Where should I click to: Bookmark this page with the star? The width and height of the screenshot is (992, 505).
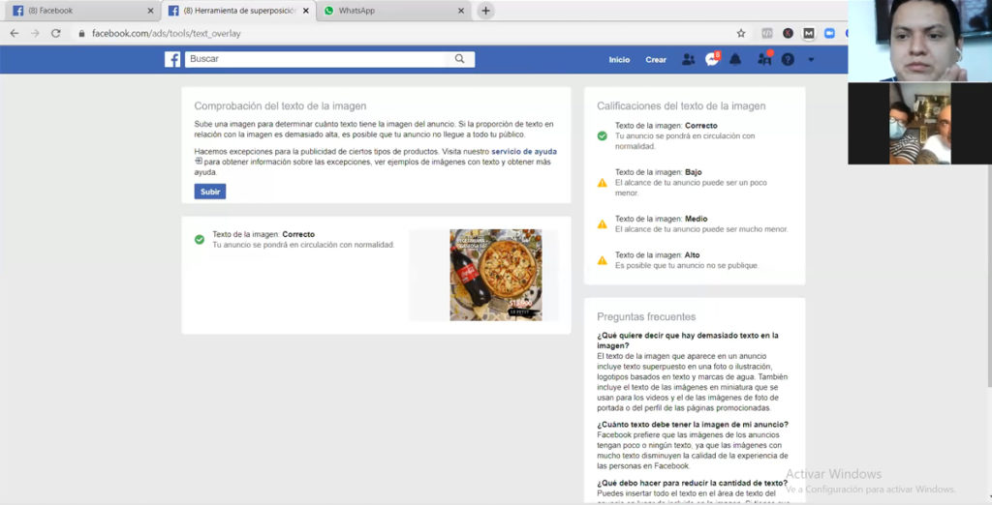741,33
